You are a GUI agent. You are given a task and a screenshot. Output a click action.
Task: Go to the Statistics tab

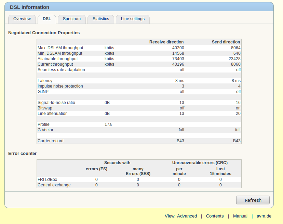(x=101, y=19)
